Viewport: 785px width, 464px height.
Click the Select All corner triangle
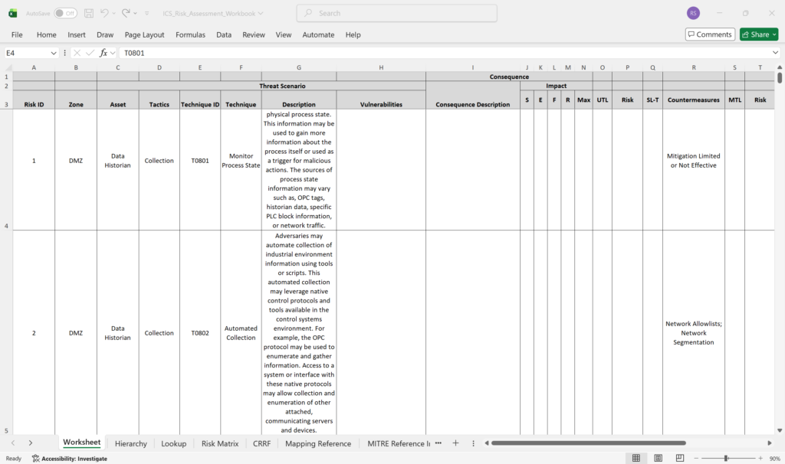8,67
